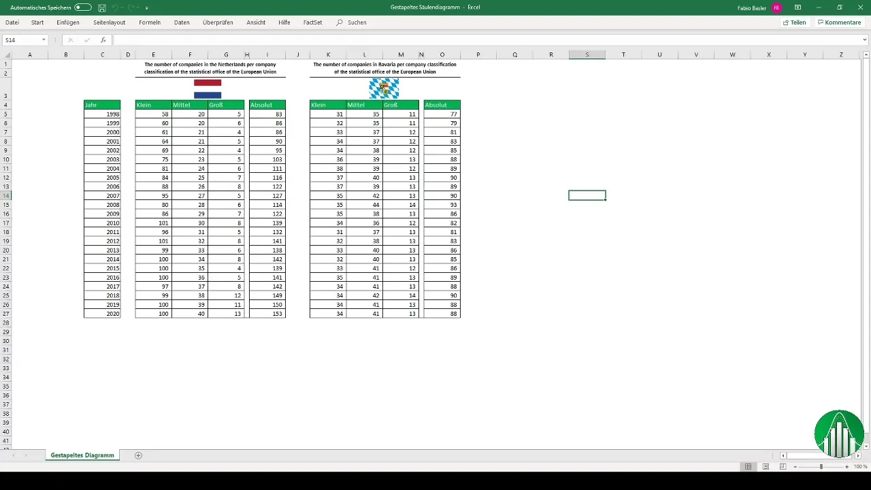Click inside the formula bar input
This screenshot has height=490, width=871.
(x=487, y=40)
